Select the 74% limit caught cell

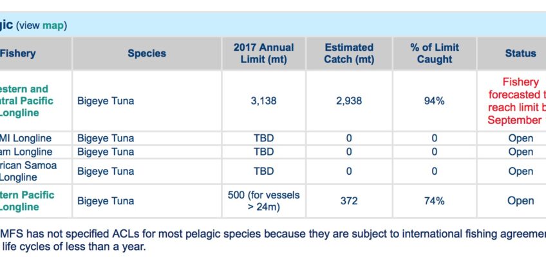435,201
